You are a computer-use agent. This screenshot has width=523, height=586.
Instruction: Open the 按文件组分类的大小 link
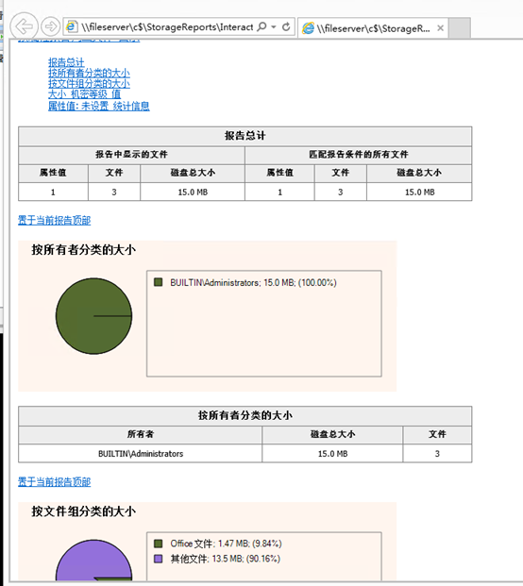click(89, 83)
